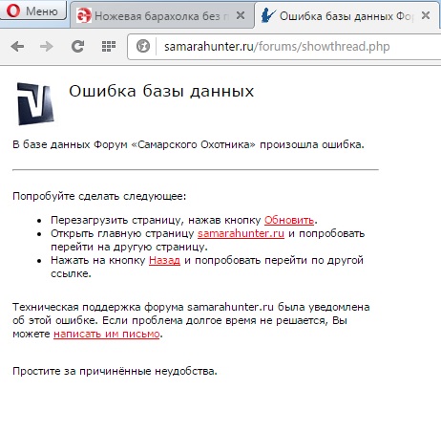
Task: Click the globe site info icon
Action: pyautogui.click(x=143, y=46)
